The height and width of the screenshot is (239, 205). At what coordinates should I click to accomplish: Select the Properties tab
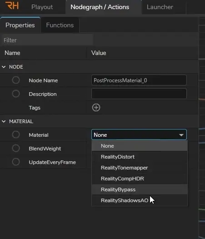click(20, 25)
